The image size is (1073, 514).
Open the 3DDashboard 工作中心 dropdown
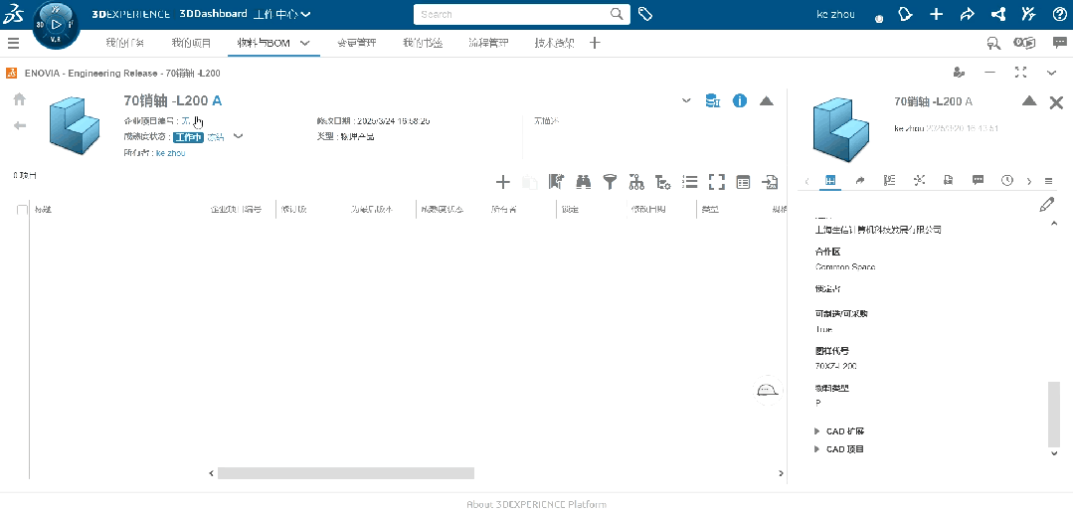point(306,15)
